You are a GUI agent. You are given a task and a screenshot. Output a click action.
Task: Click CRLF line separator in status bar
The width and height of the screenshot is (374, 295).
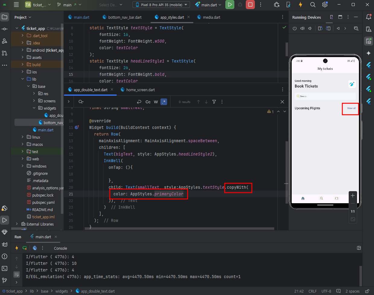tap(312, 291)
